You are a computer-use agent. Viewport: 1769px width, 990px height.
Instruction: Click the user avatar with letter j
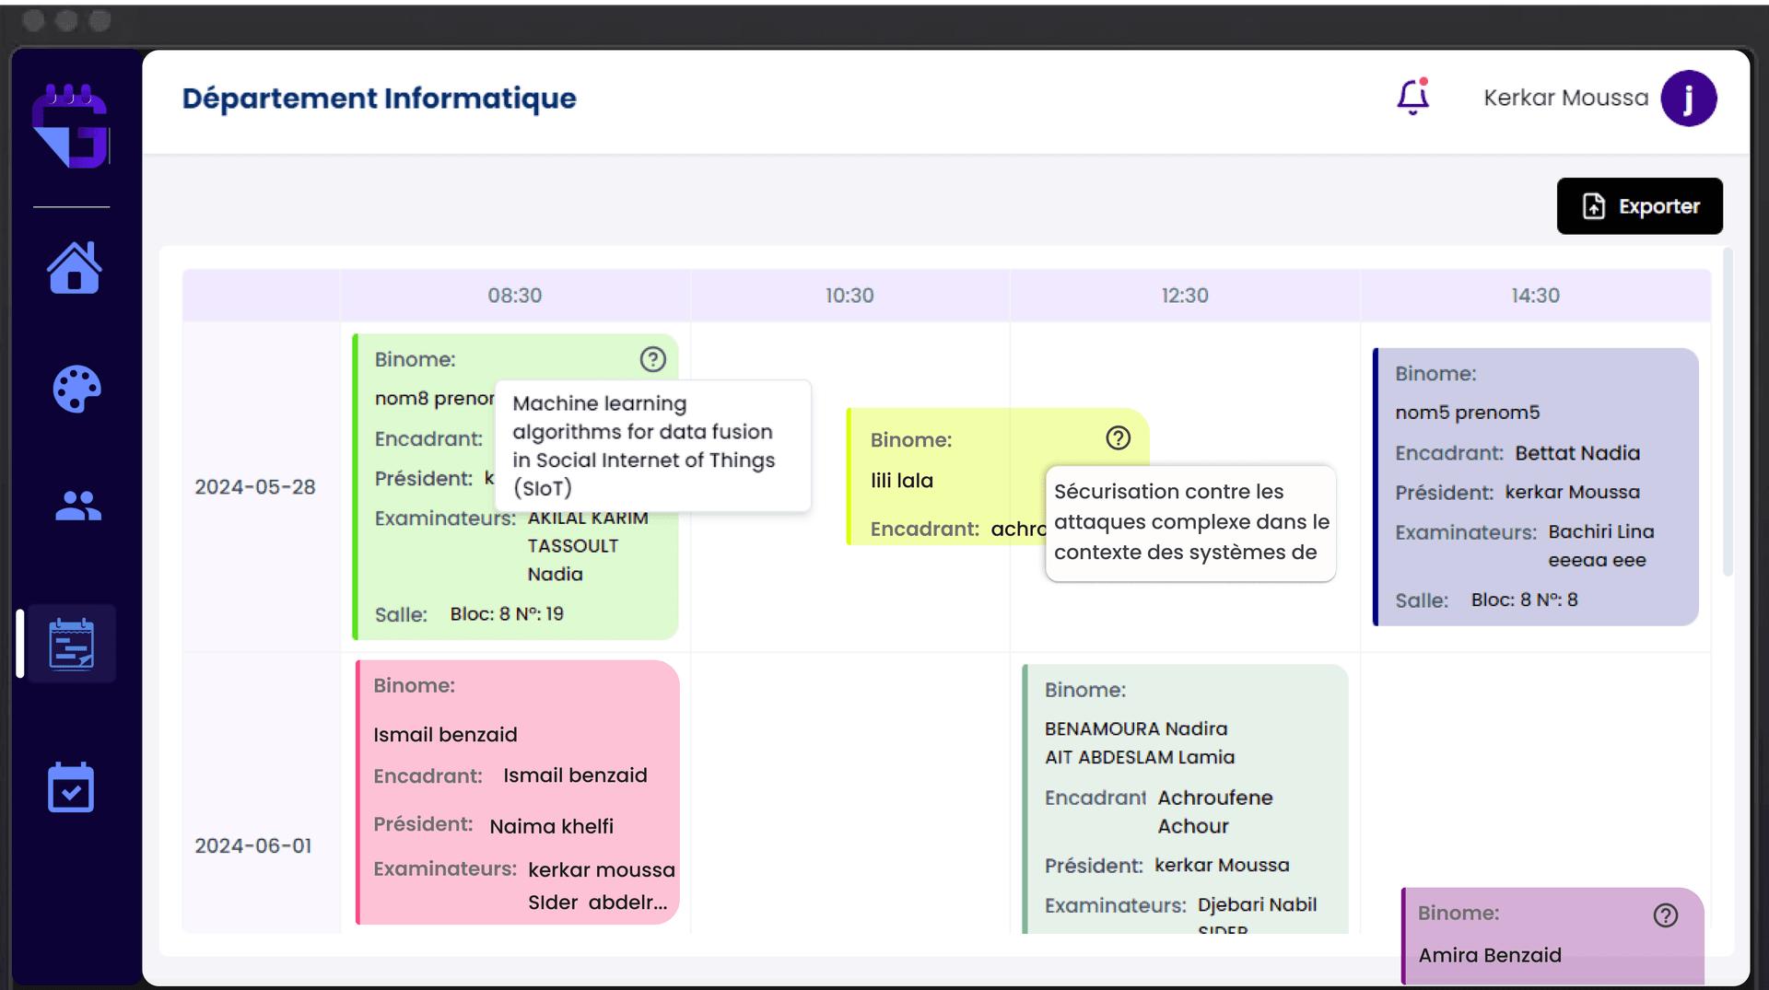1688,98
